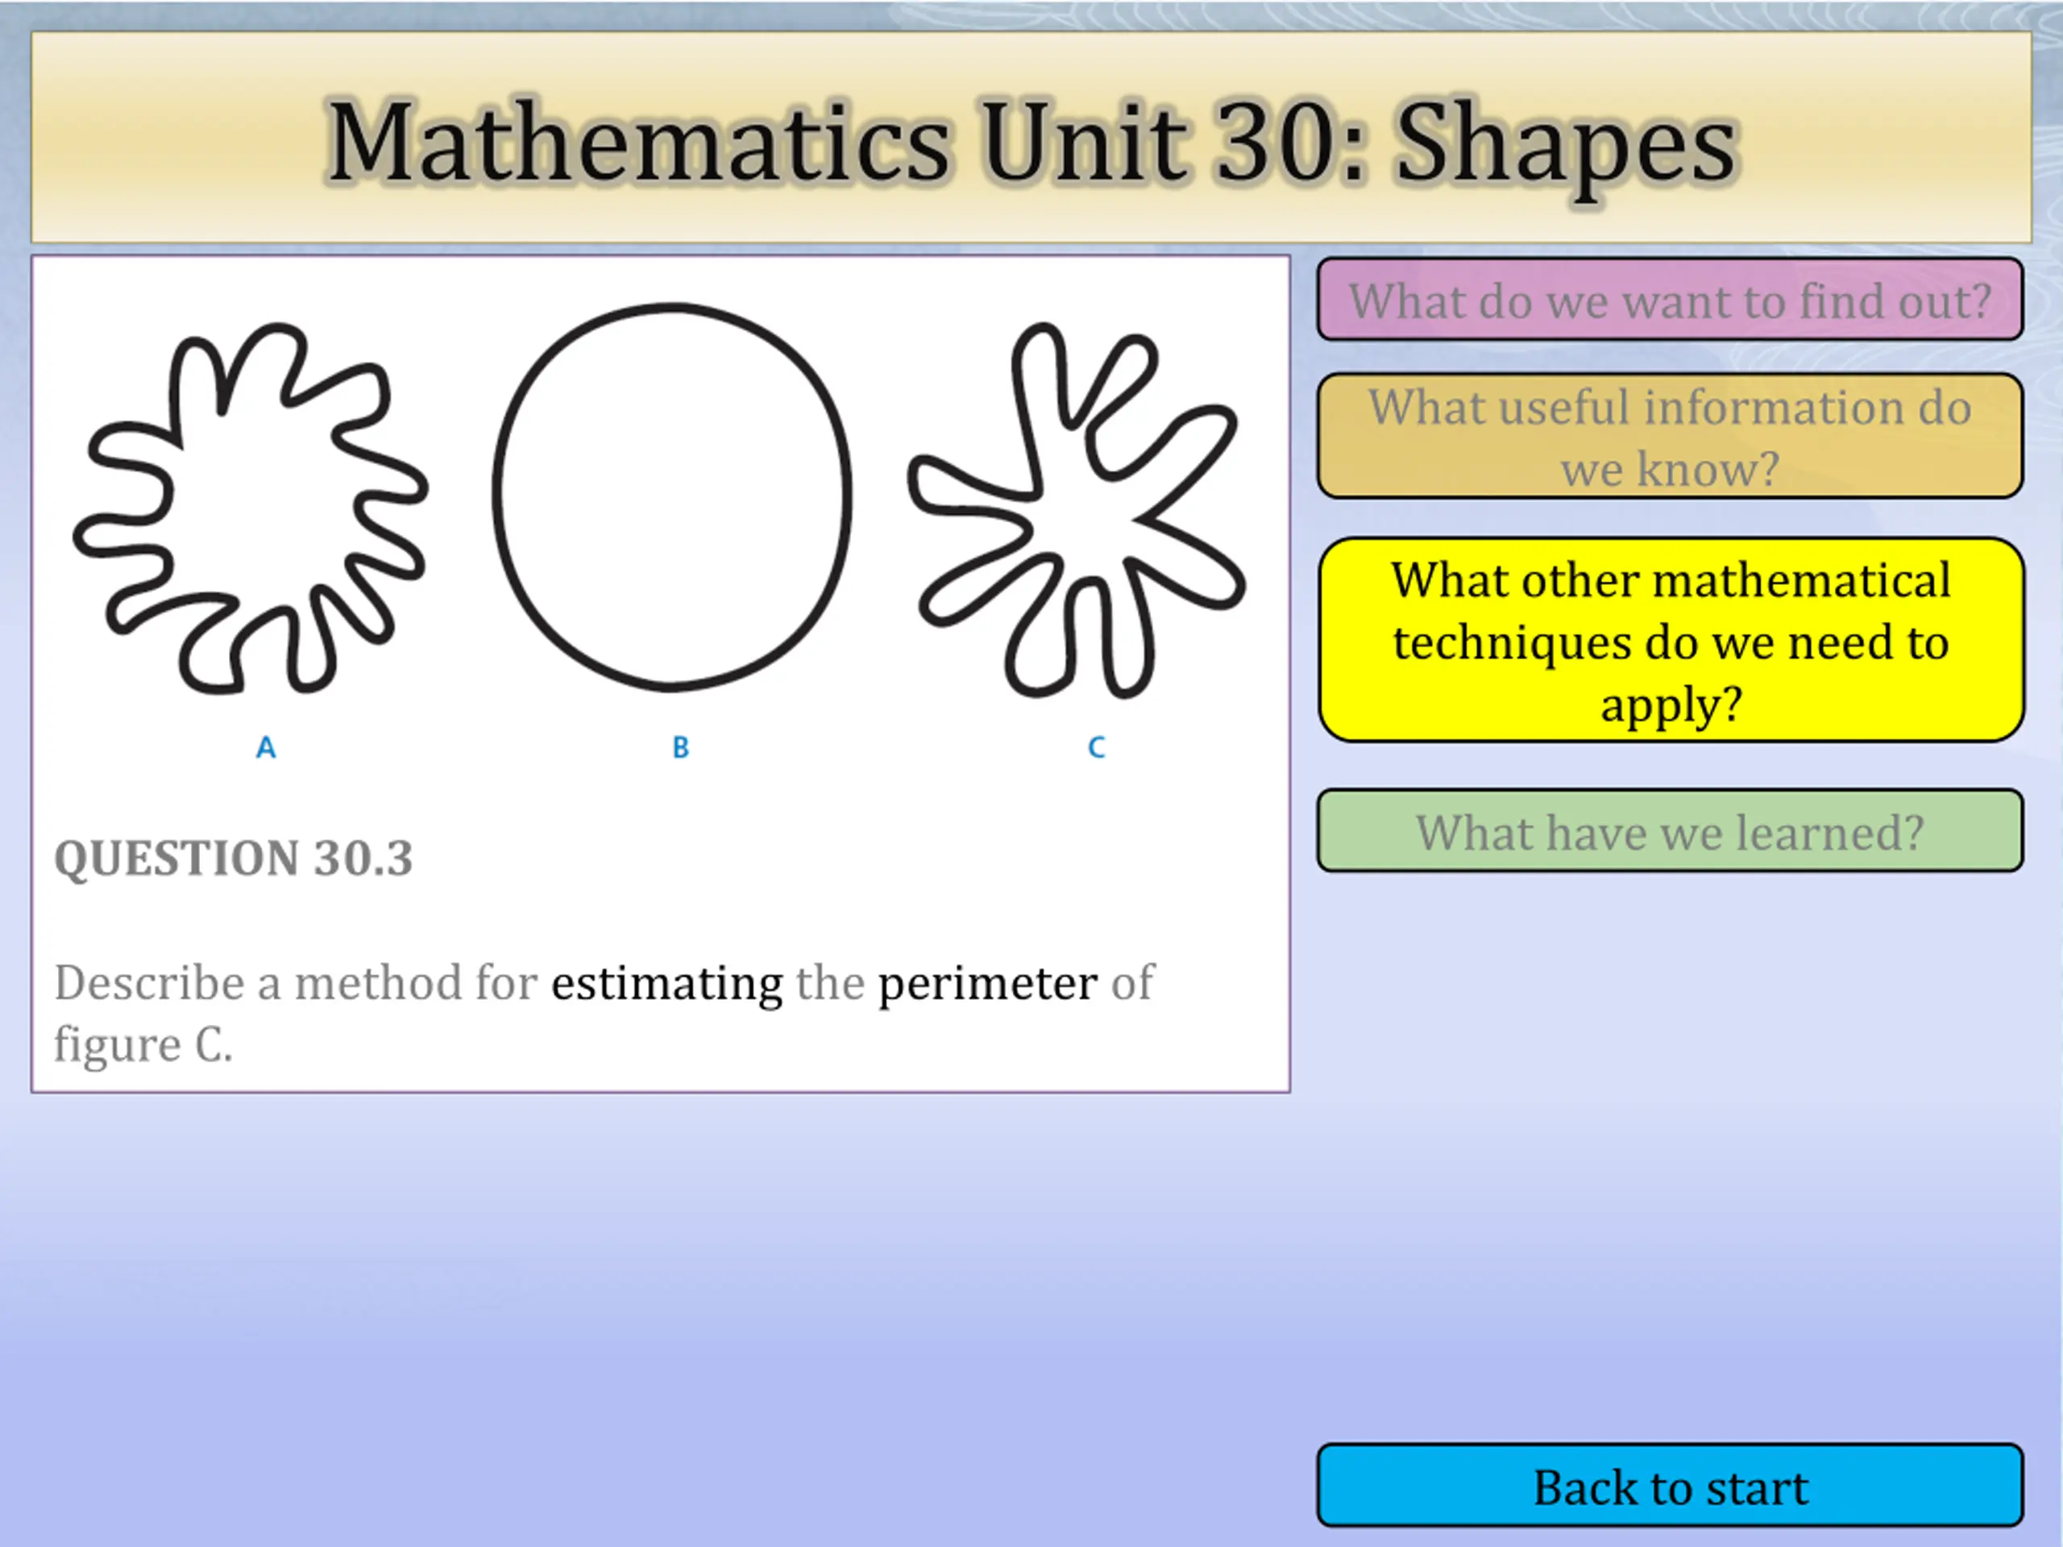Go back via 'Back to start' button
The height and width of the screenshot is (1547, 2063).
[x=1671, y=1487]
